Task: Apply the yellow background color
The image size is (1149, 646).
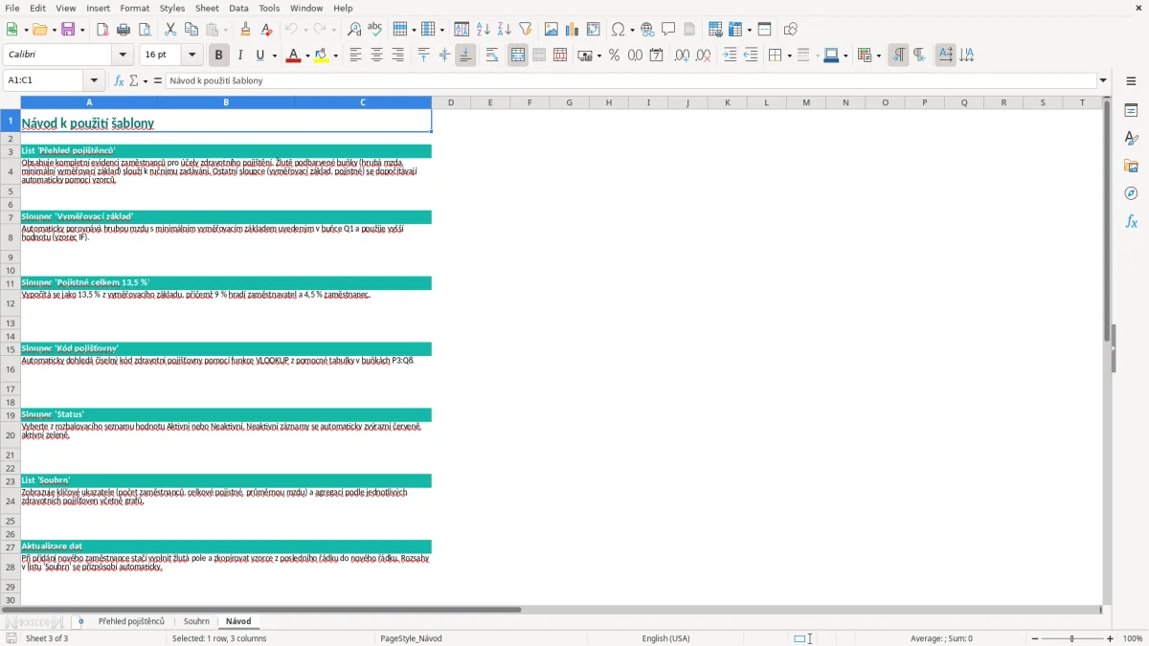Action: click(322, 56)
